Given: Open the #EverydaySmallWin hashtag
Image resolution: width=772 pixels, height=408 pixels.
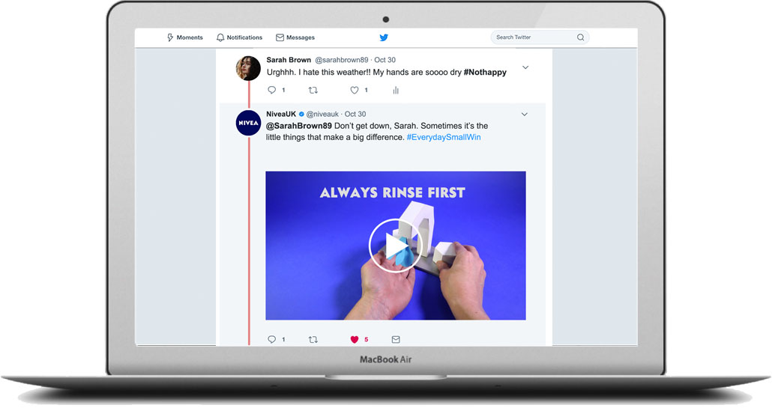Looking at the screenshot, I should coord(444,137).
